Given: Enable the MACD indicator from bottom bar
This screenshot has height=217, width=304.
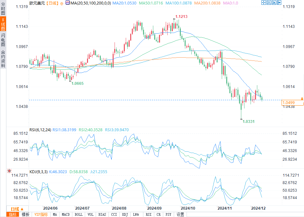Looking at the screenshot, I should [x=66, y=214].
